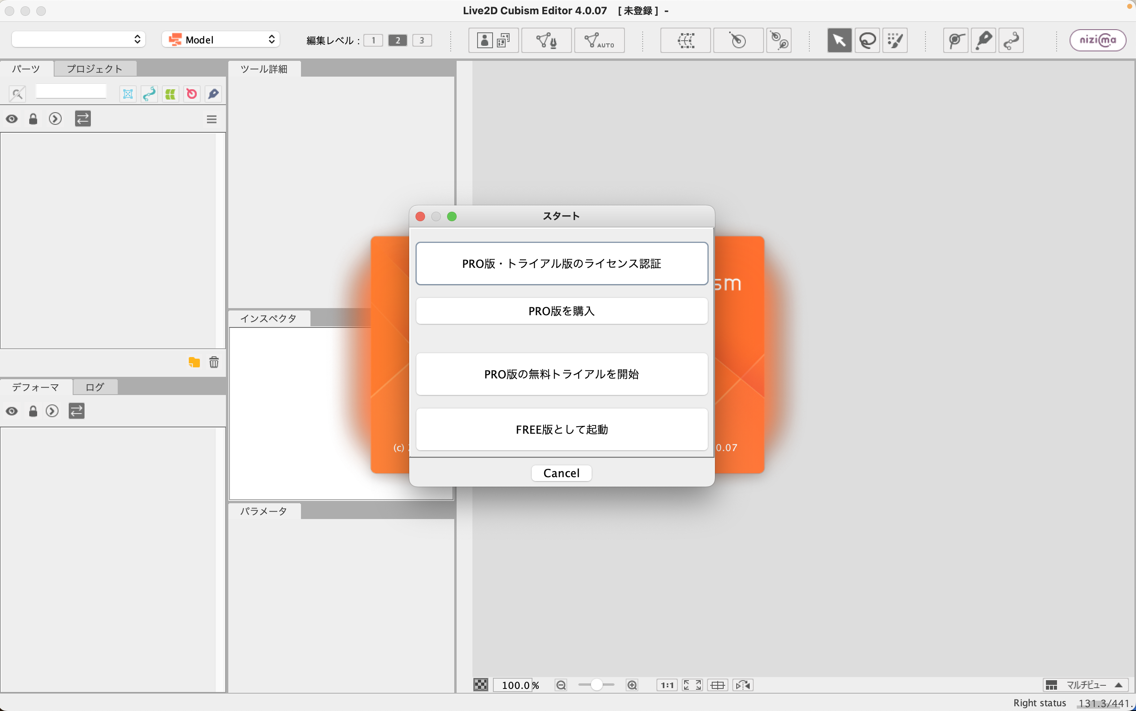Click the parts search text field
This screenshot has height=711, width=1136.
pos(71,91)
